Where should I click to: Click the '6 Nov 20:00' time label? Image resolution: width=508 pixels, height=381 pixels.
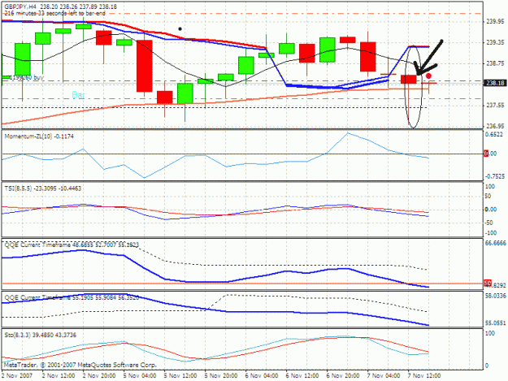click(x=343, y=375)
